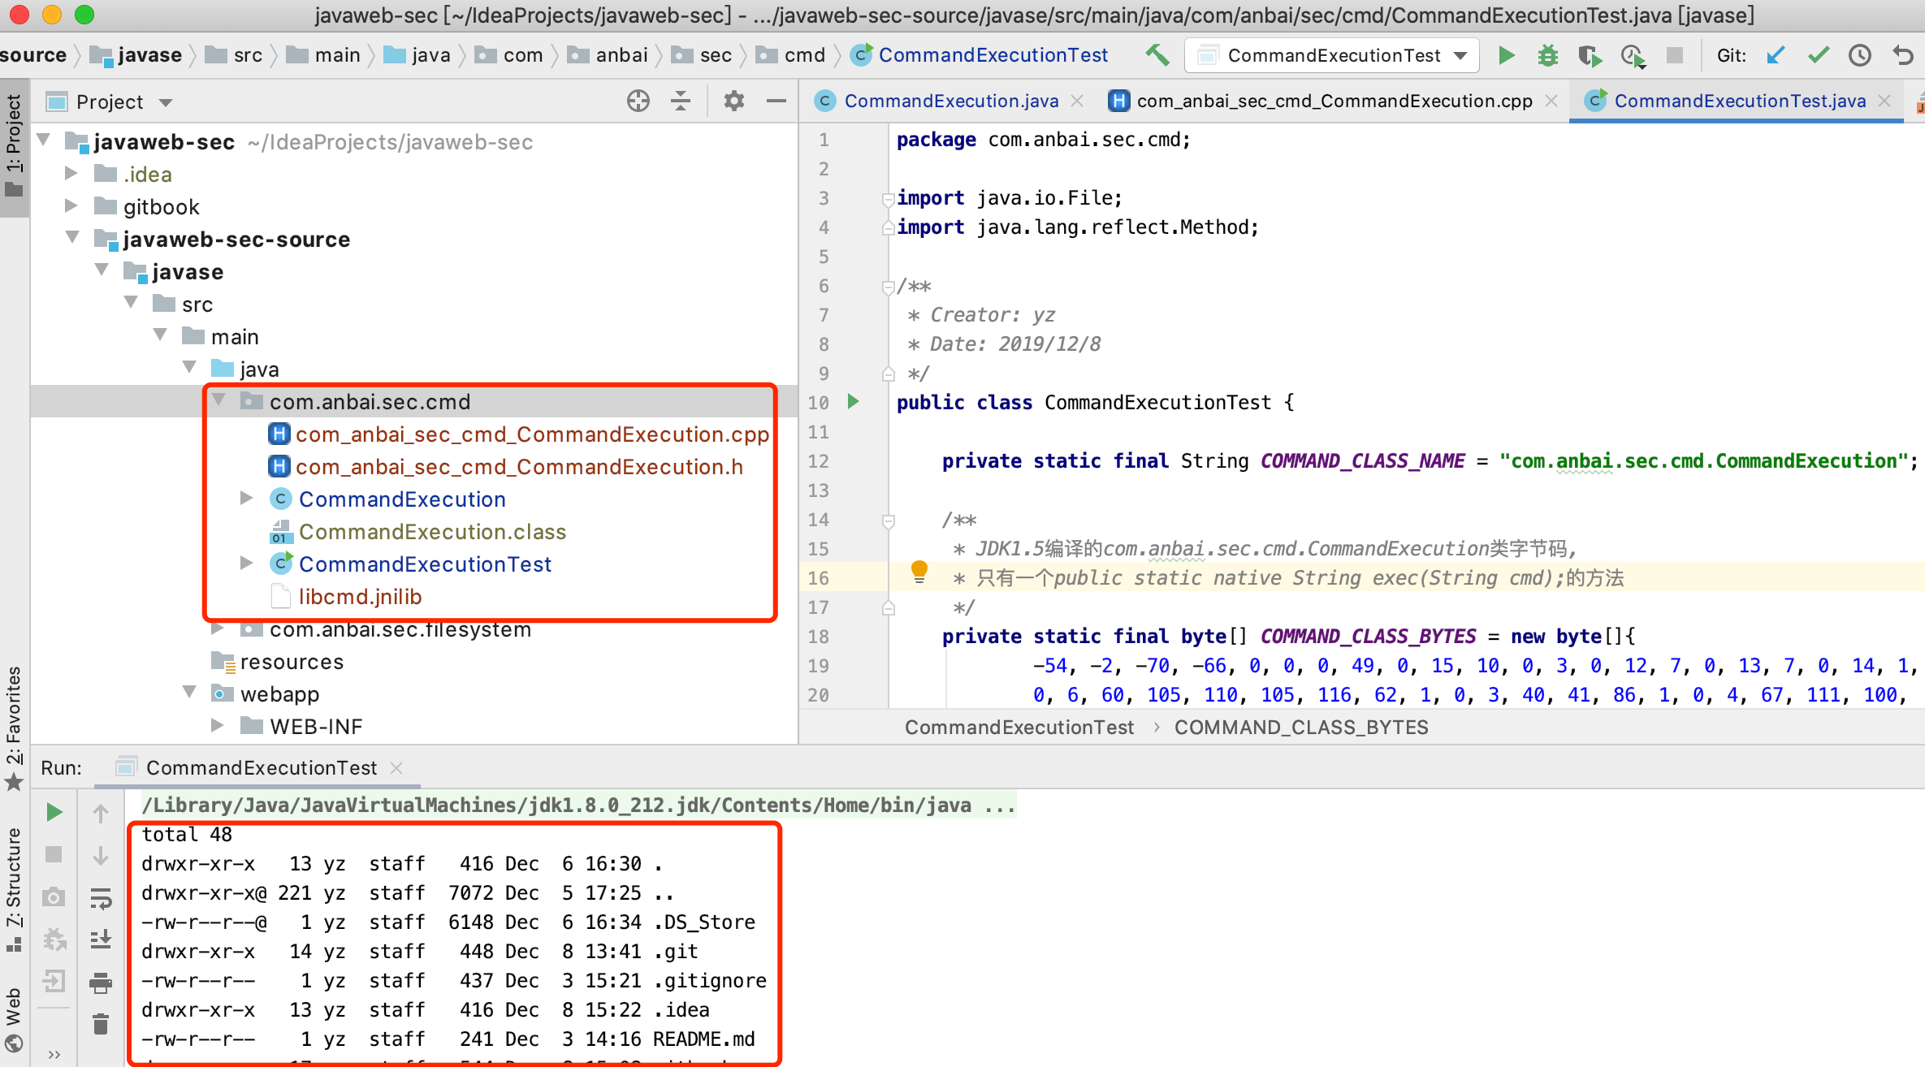
Task: Click run gutter arrow beside class declaration
Action: point(853,401)
